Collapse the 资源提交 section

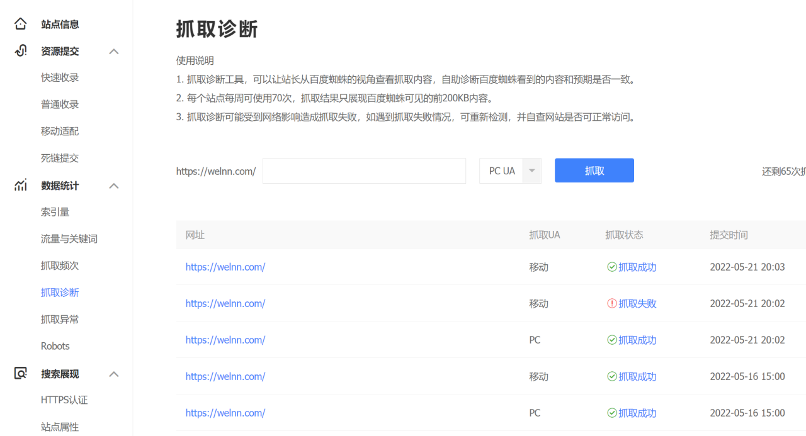coord(113,51)
